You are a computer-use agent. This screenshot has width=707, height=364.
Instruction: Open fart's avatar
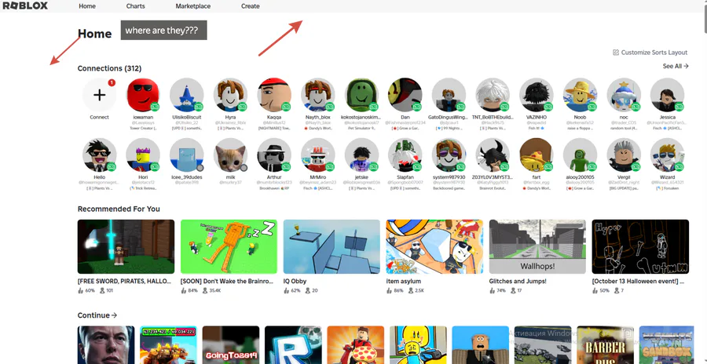click(536, 155)
